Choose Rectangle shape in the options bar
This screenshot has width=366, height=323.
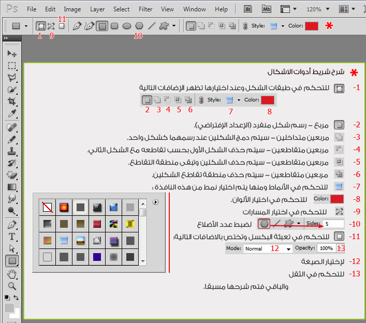[x=102, y=26]
